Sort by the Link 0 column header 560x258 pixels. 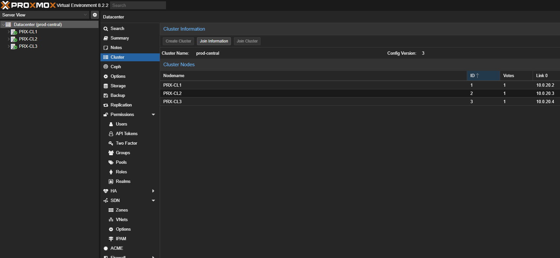(546, 76)
